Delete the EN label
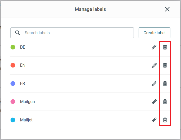This screenshot has width=181, height=140. point(165,65)
